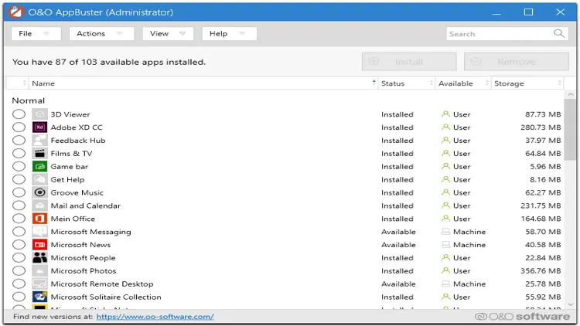Click the Groove Music app icon
Viewport: 580px width, 326px height.
pyautogui.click(x=39, y=193)
